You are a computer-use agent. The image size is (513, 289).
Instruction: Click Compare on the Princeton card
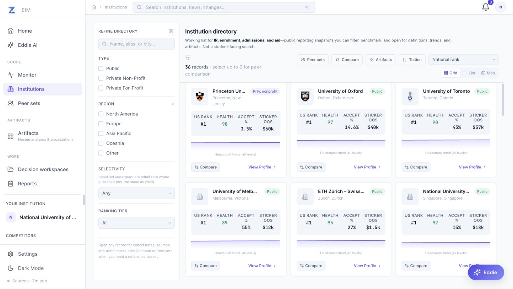coord(205,167)
